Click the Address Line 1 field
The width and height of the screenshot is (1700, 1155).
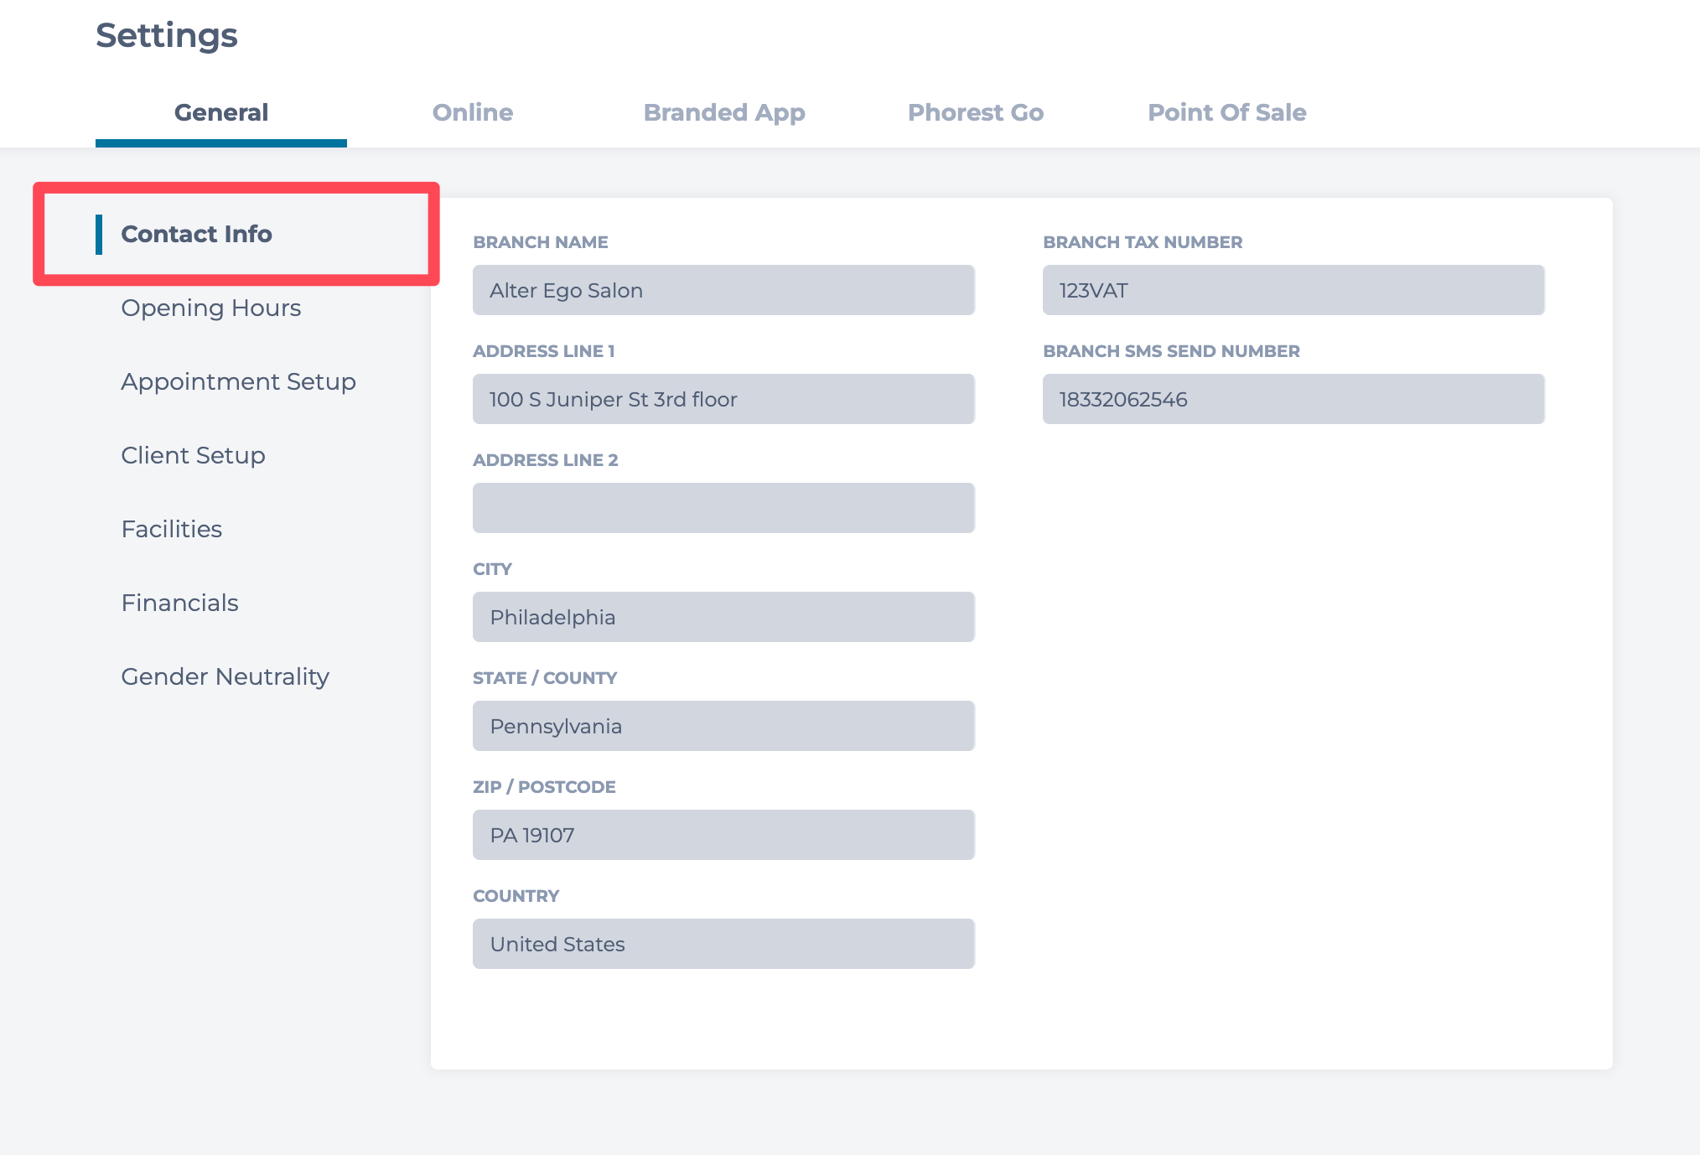click(723, 399)
